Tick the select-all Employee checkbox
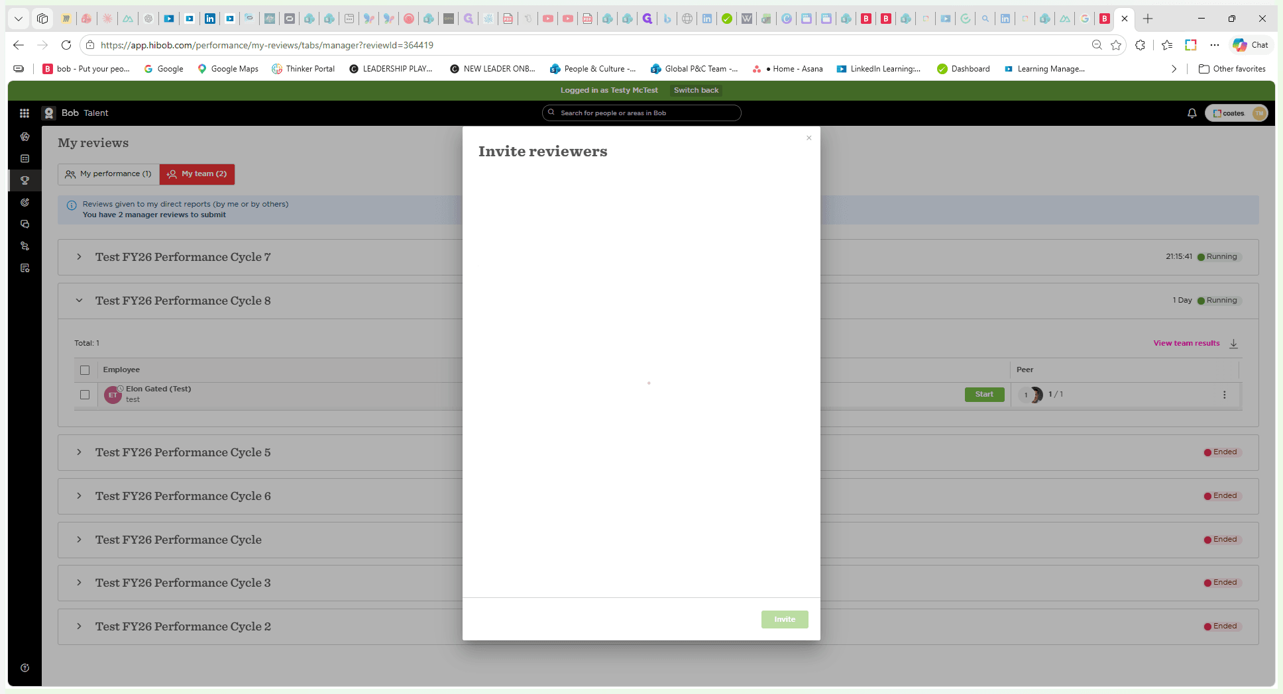The image size is (1283, 694). [85, 370]
